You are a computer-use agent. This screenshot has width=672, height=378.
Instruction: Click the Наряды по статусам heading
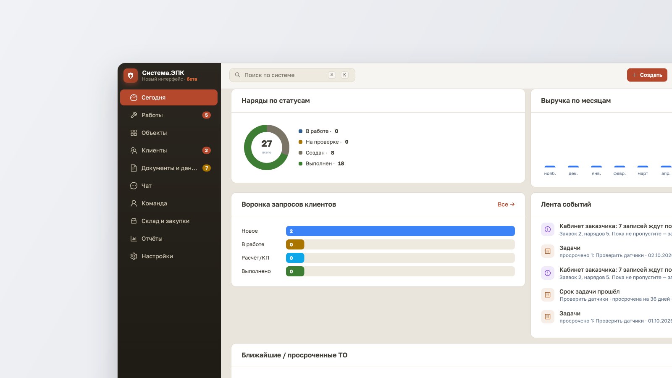tap(276, 101)
